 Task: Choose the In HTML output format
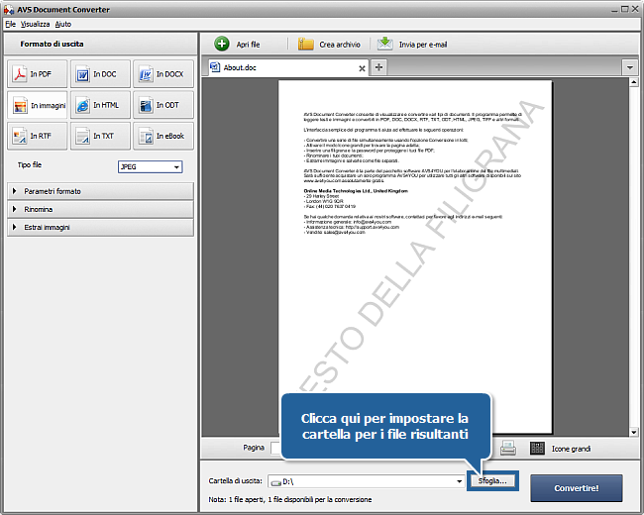click(x=100, y=105)
